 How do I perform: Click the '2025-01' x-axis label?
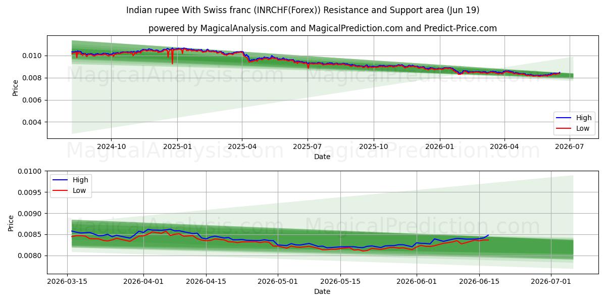(177, 146)
